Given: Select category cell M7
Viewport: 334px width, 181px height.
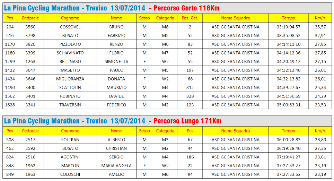Looking at the screenshot, I should pyautogui.click(x=165, y=53).
